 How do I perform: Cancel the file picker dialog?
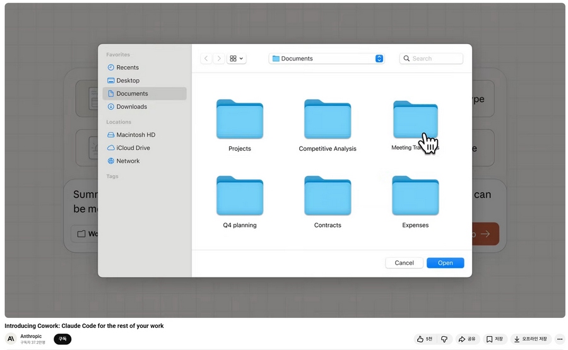[404, 263]
